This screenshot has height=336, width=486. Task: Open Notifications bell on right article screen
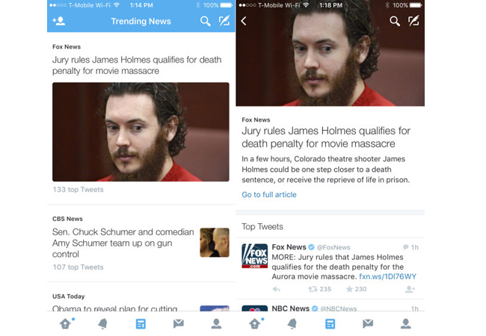click(x=292, y=323)
